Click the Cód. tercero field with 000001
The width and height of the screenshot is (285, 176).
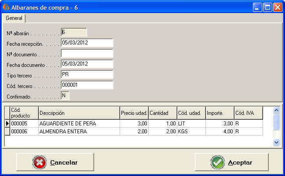click(x=87, y=85)
